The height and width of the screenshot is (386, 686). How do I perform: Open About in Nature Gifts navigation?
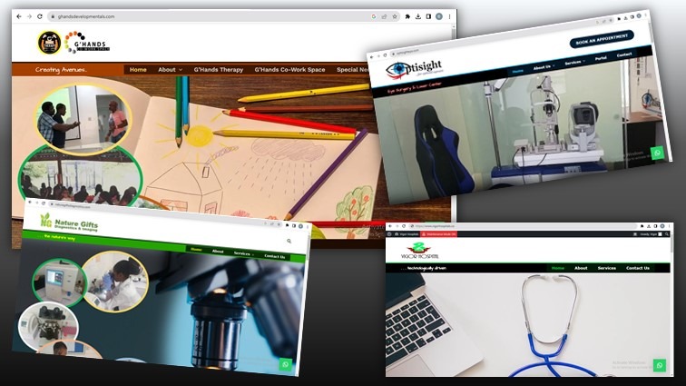click(218, 252)
